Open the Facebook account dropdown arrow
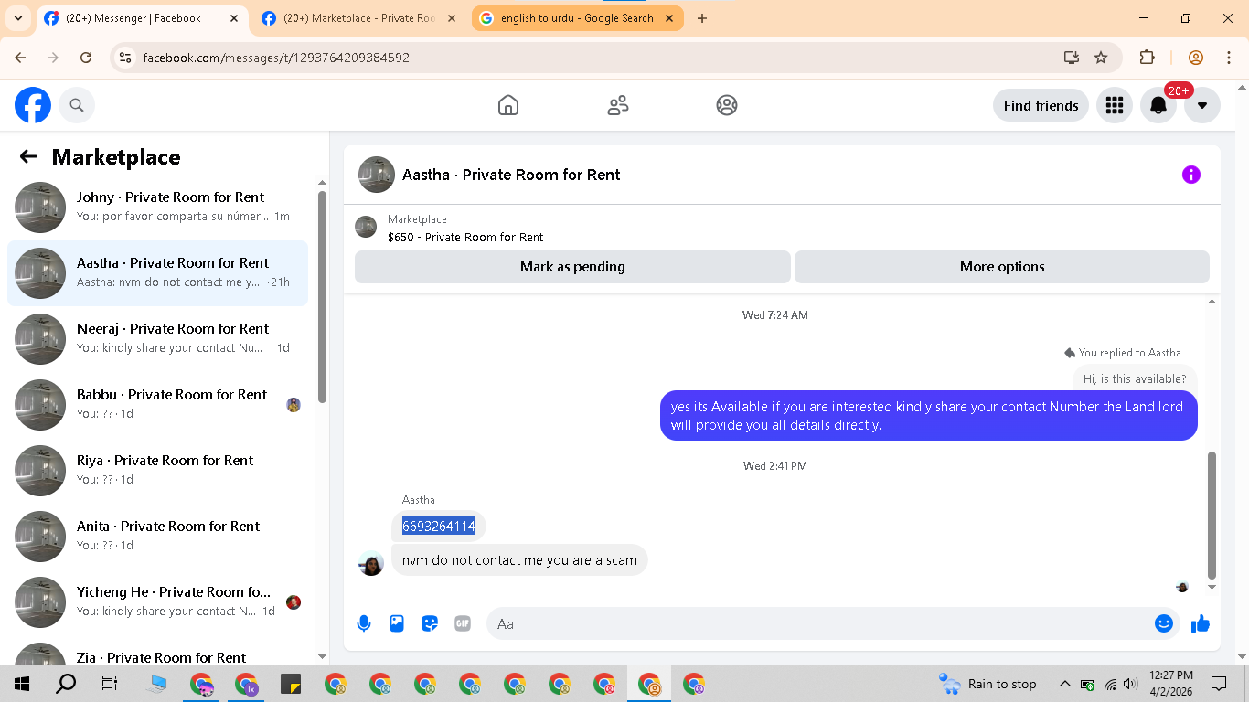The height and width of the screenshot is (702, 1249). 1202,105
